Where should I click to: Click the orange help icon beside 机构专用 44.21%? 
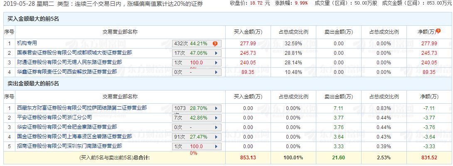(x=215, y=43)
